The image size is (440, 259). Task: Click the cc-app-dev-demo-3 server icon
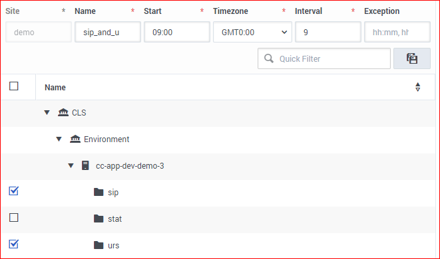[85, 165]
